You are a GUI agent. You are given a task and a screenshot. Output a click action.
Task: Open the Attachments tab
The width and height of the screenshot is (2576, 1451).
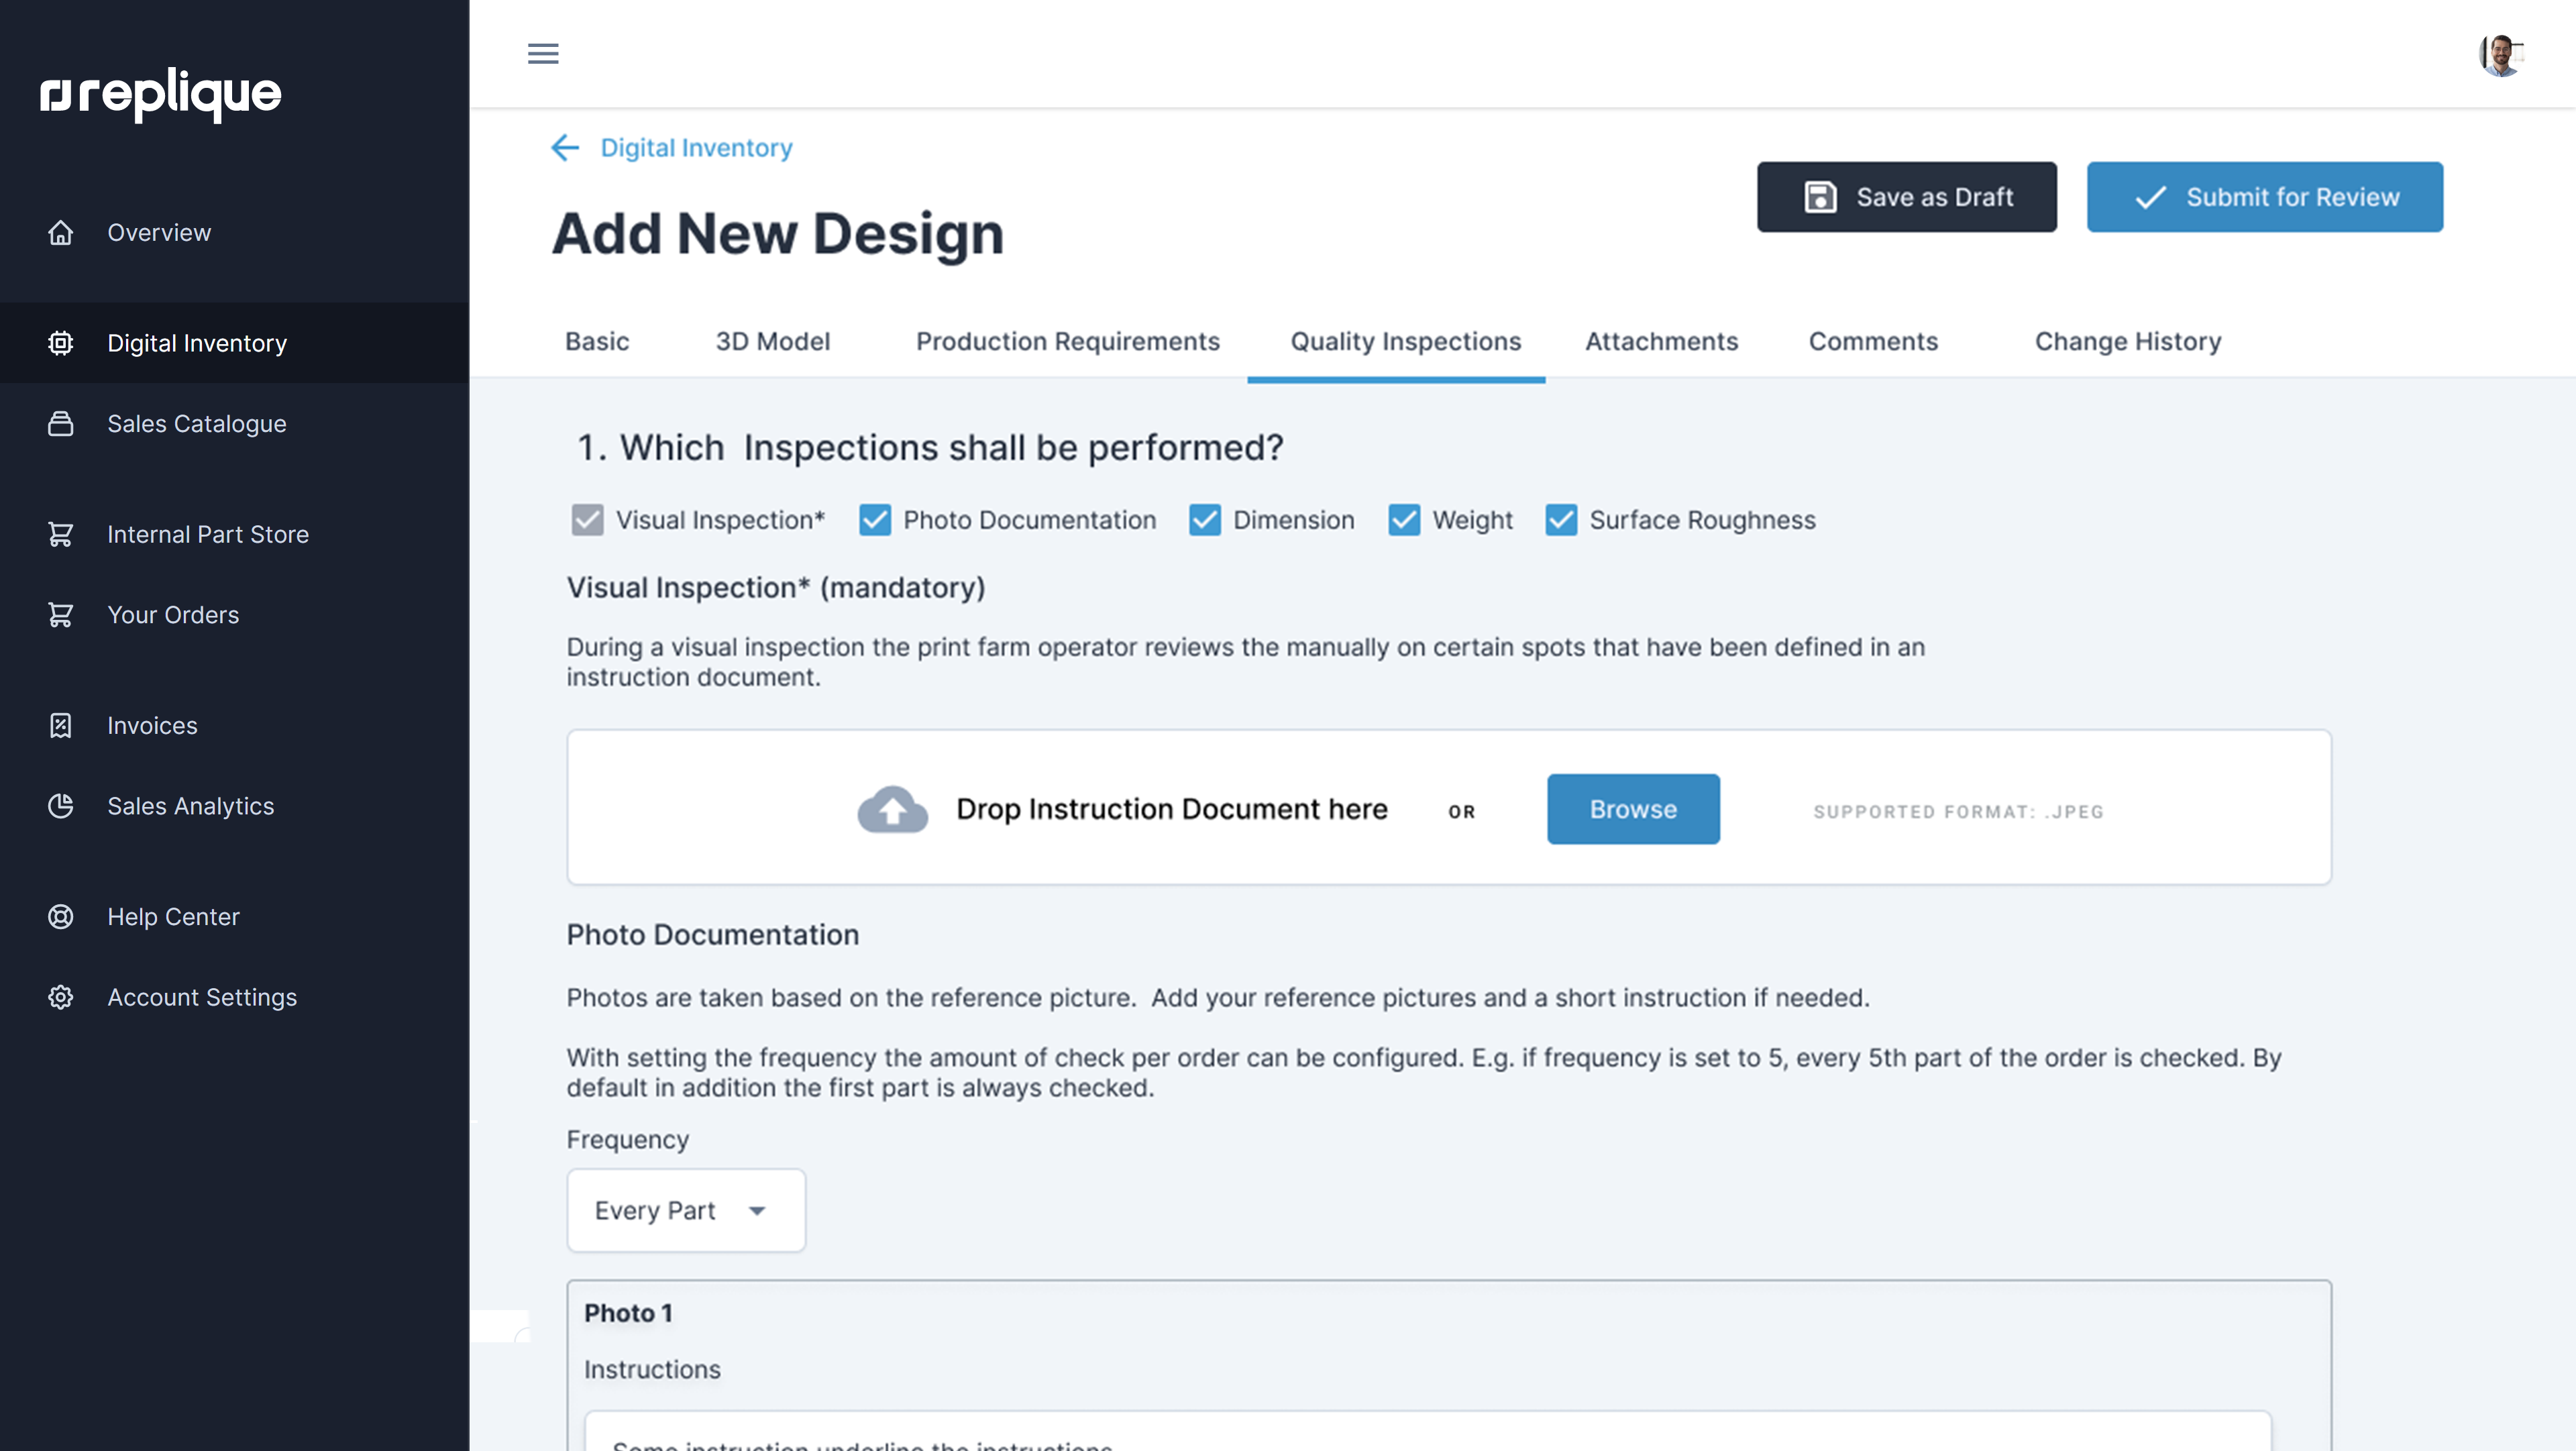tap(1661, 342)
